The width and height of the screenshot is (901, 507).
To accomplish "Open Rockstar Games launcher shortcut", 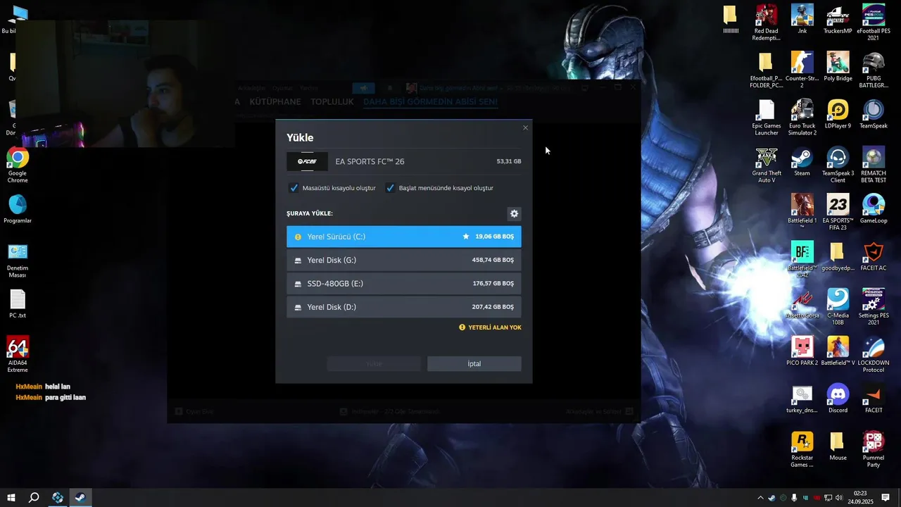I will [802, 449].
